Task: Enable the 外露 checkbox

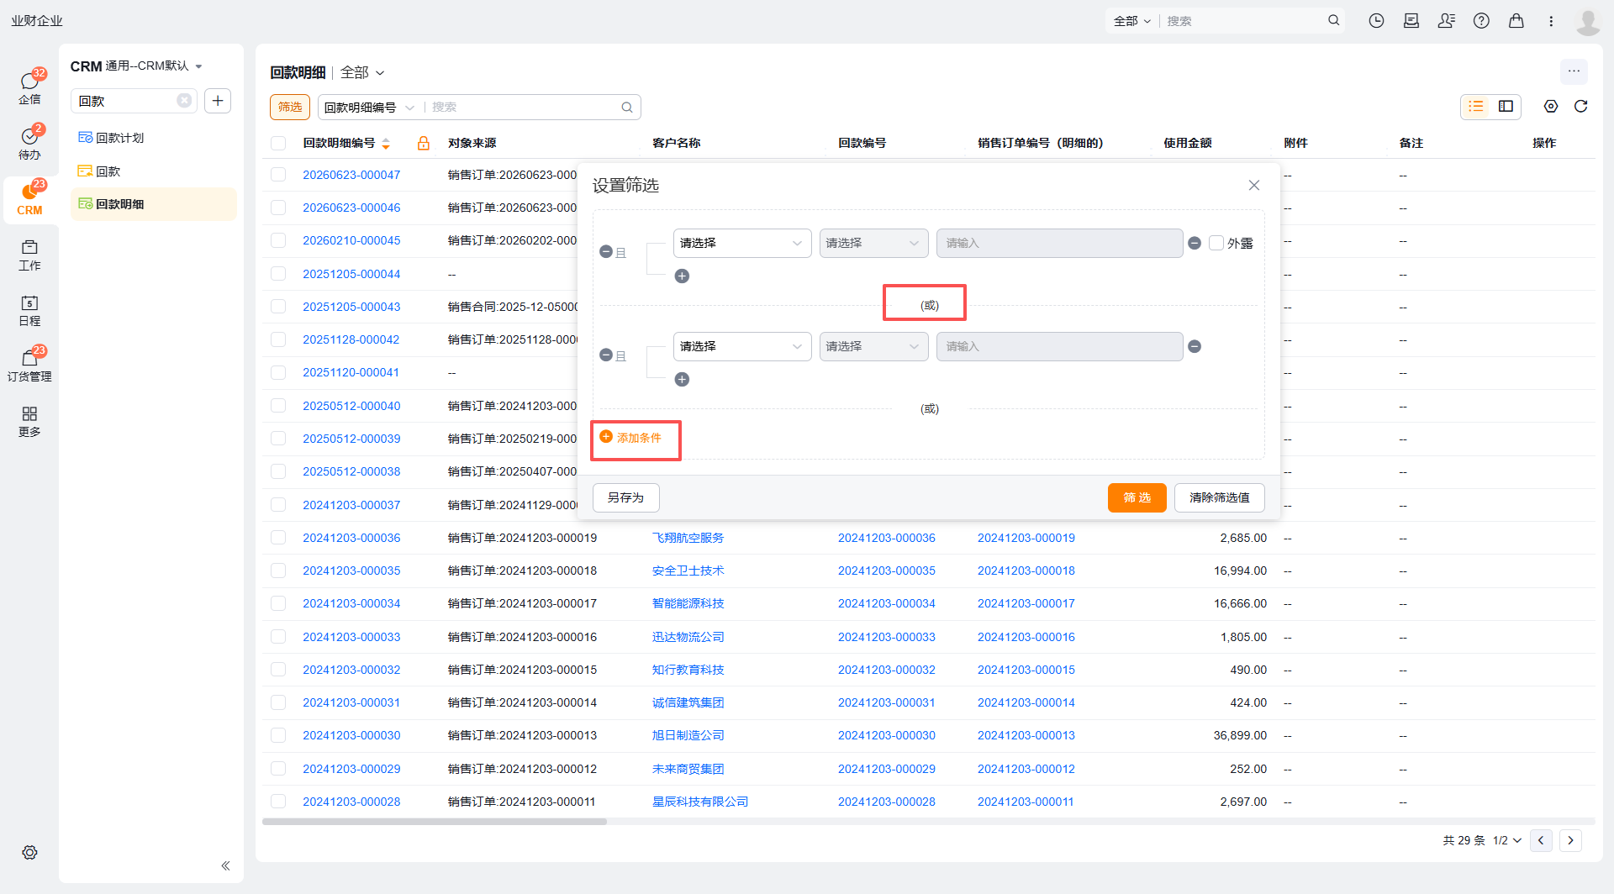Action: point(1216,243)
